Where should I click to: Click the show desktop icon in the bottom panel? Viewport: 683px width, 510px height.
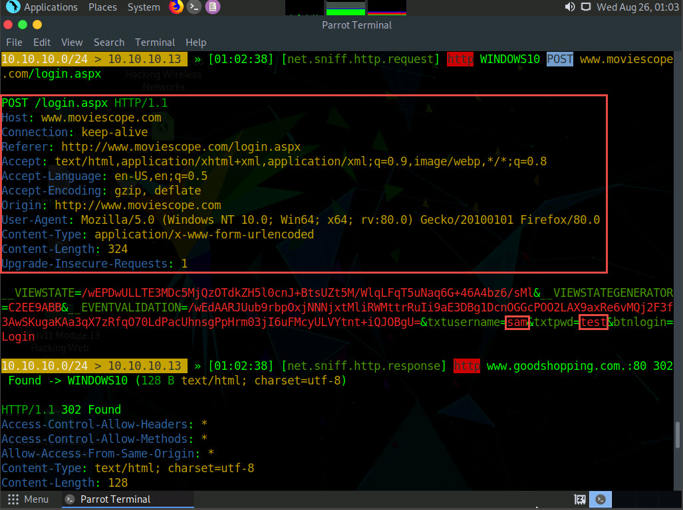(580, 499)
